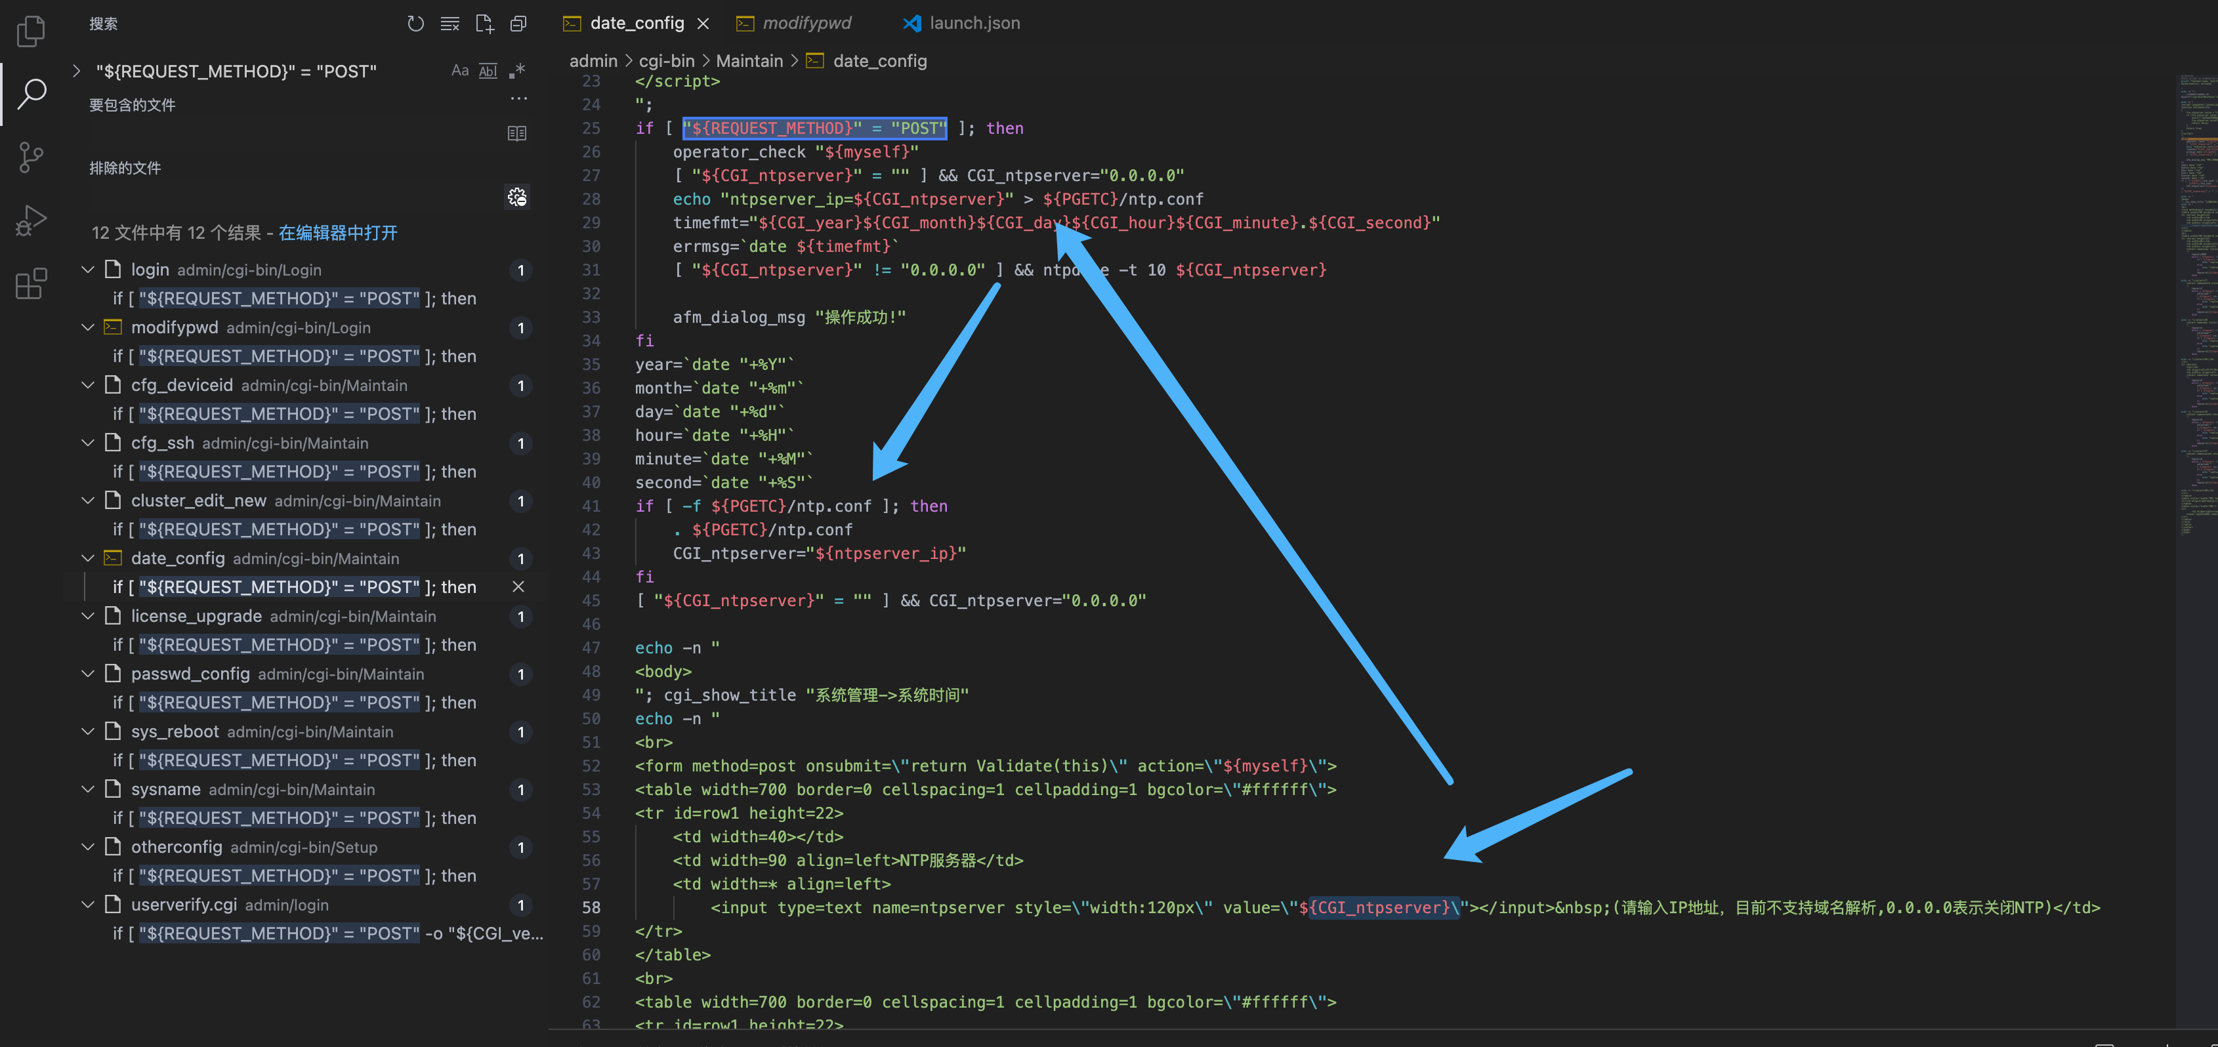Toggle Use Regular Expression option
This screenshot has height=1047, width=2218.
tap(516, 71)
